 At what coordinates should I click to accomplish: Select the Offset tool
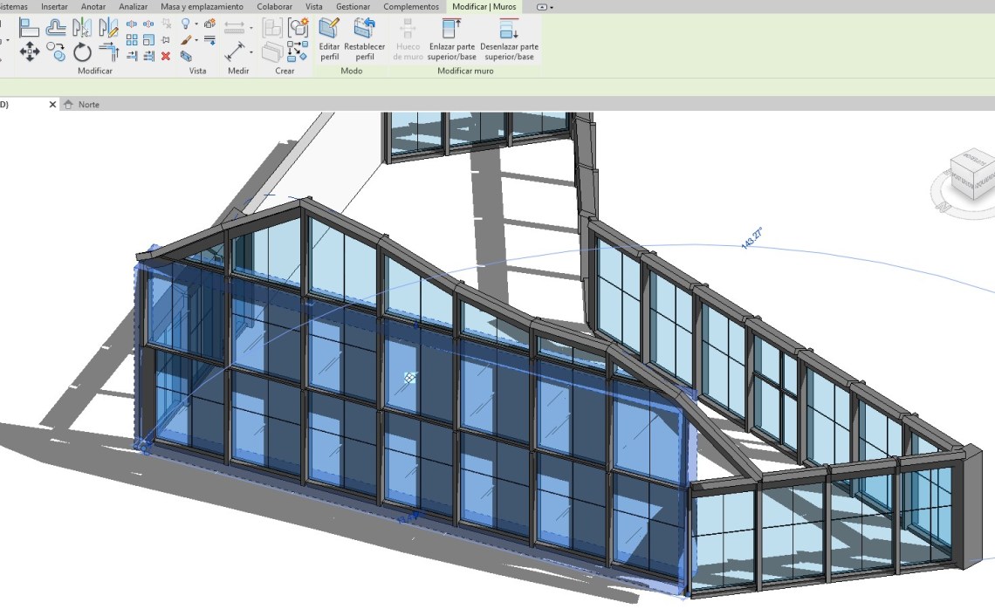point(56,27)
